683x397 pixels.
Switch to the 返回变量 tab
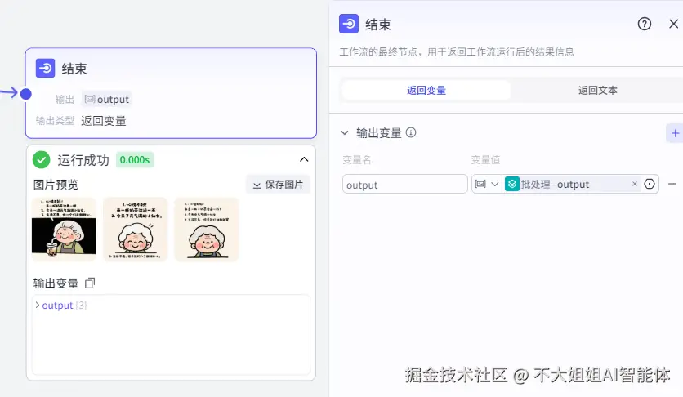tap(426, 90)
